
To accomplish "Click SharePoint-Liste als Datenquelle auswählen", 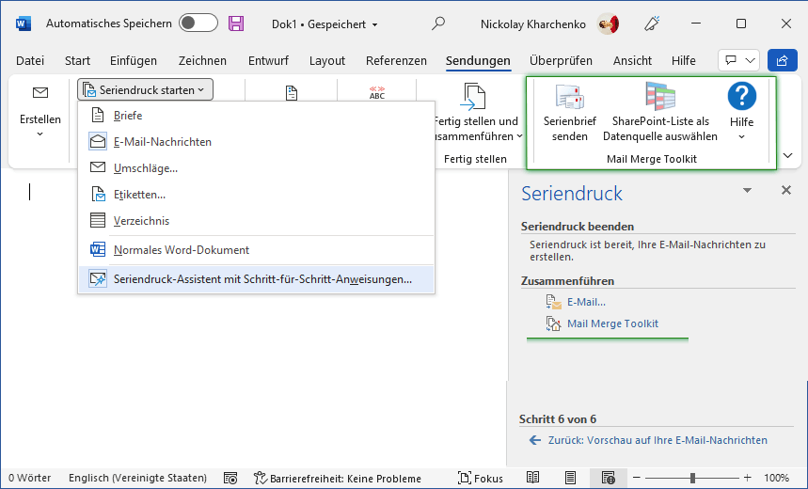I will coord(660,114).
